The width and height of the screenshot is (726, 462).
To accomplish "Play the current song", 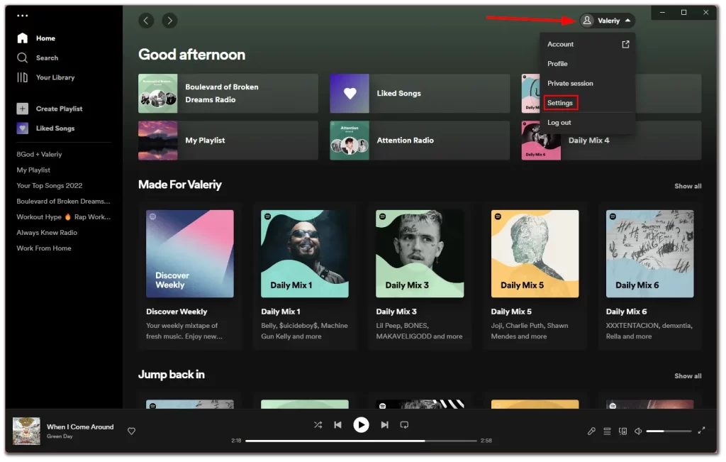I will pos(361,425).
